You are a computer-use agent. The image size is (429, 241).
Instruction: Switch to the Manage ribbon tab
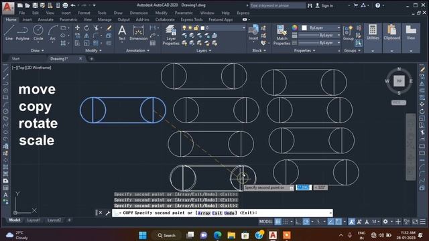point(105,19)
